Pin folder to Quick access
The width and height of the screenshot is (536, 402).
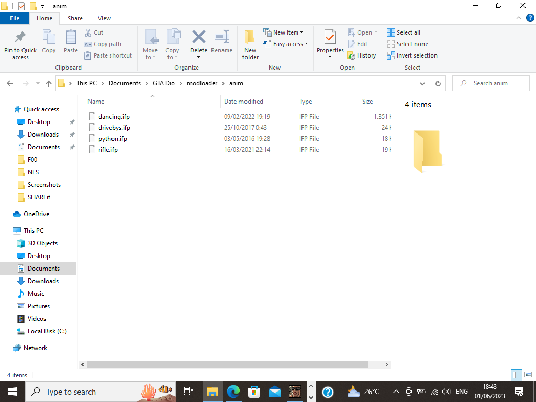pyautogui.click(x=20, y=45)
